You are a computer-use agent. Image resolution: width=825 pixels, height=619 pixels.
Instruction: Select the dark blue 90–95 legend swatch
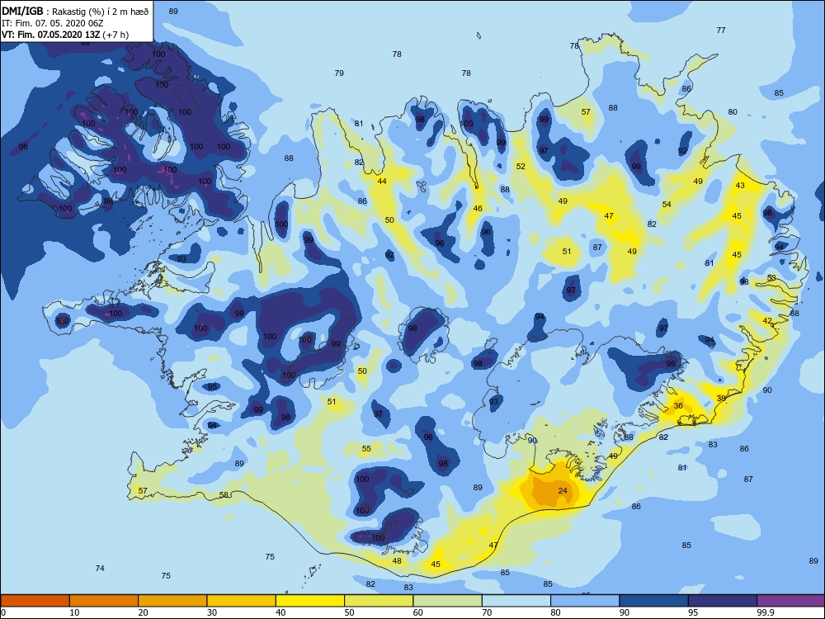[x=654, y=601]
